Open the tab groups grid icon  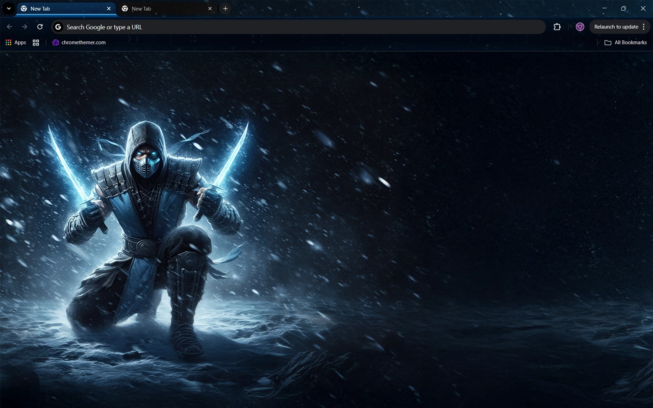click(36, 43)
